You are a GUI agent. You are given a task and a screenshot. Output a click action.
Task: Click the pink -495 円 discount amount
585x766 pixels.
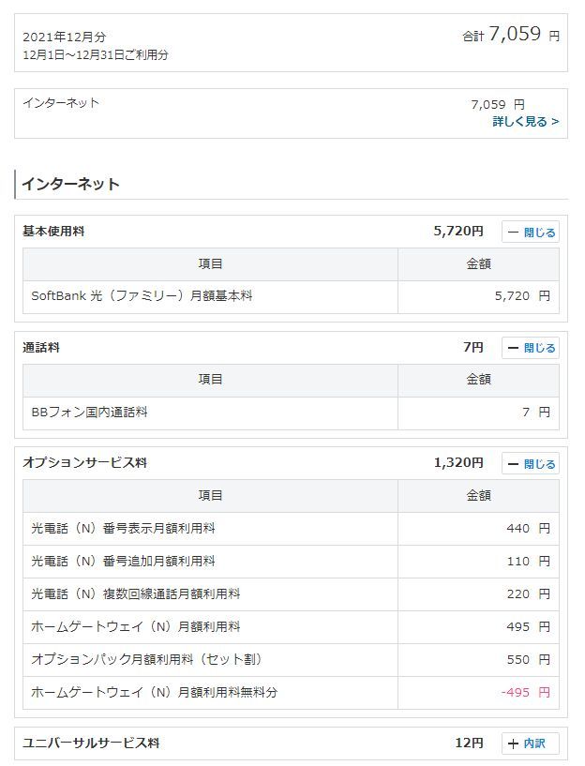point(525,692)
